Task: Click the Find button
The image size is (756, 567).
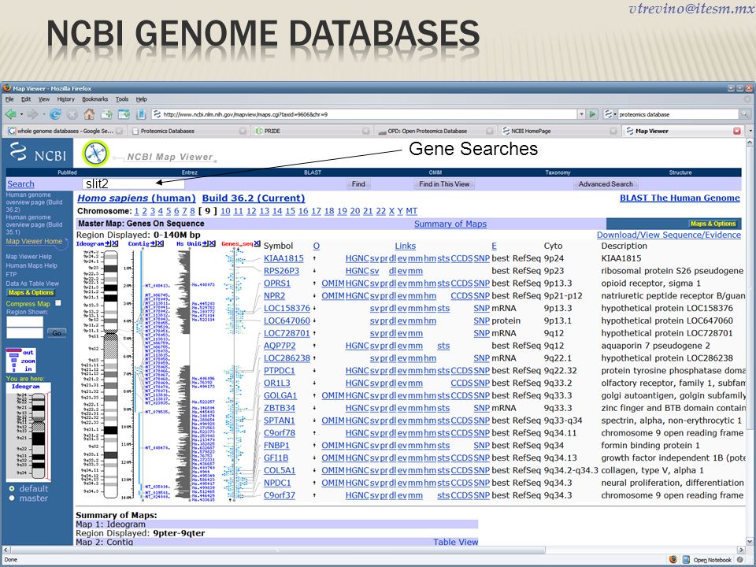Action: [358, 184]
